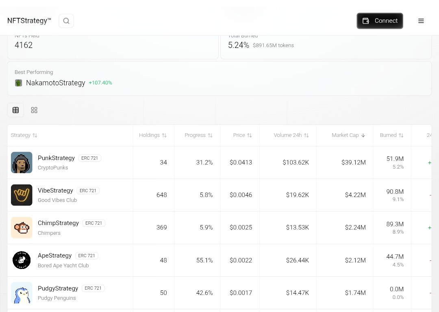Screen dimensions: 439x312
Task: Switch to table view
Action: 16,110
